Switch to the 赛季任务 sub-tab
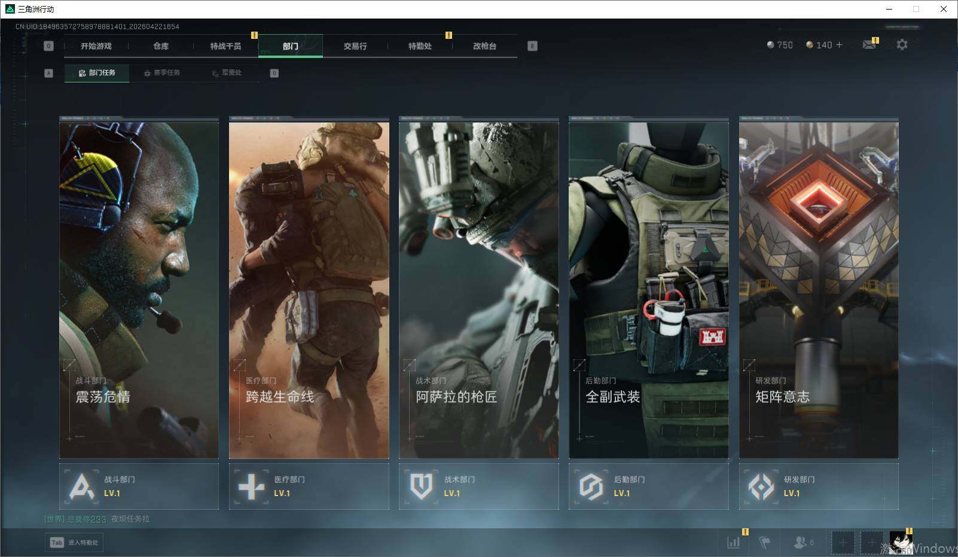The image size is (958, 557). click(x=162, y=73)
